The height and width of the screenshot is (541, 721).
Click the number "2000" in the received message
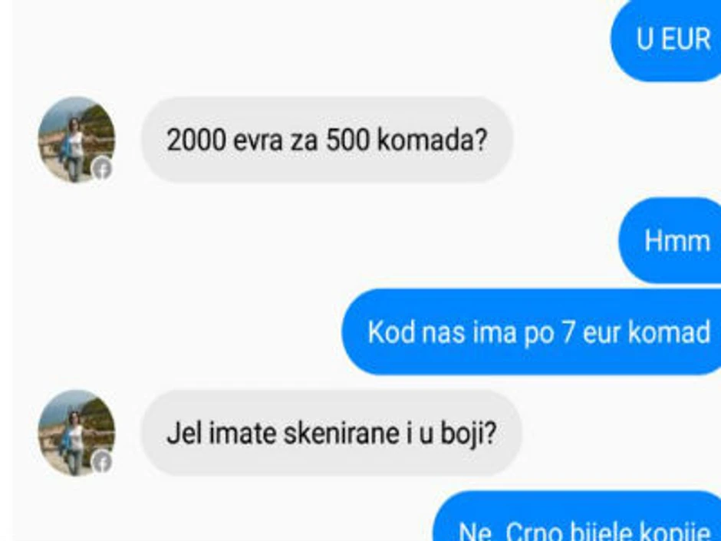196,140
